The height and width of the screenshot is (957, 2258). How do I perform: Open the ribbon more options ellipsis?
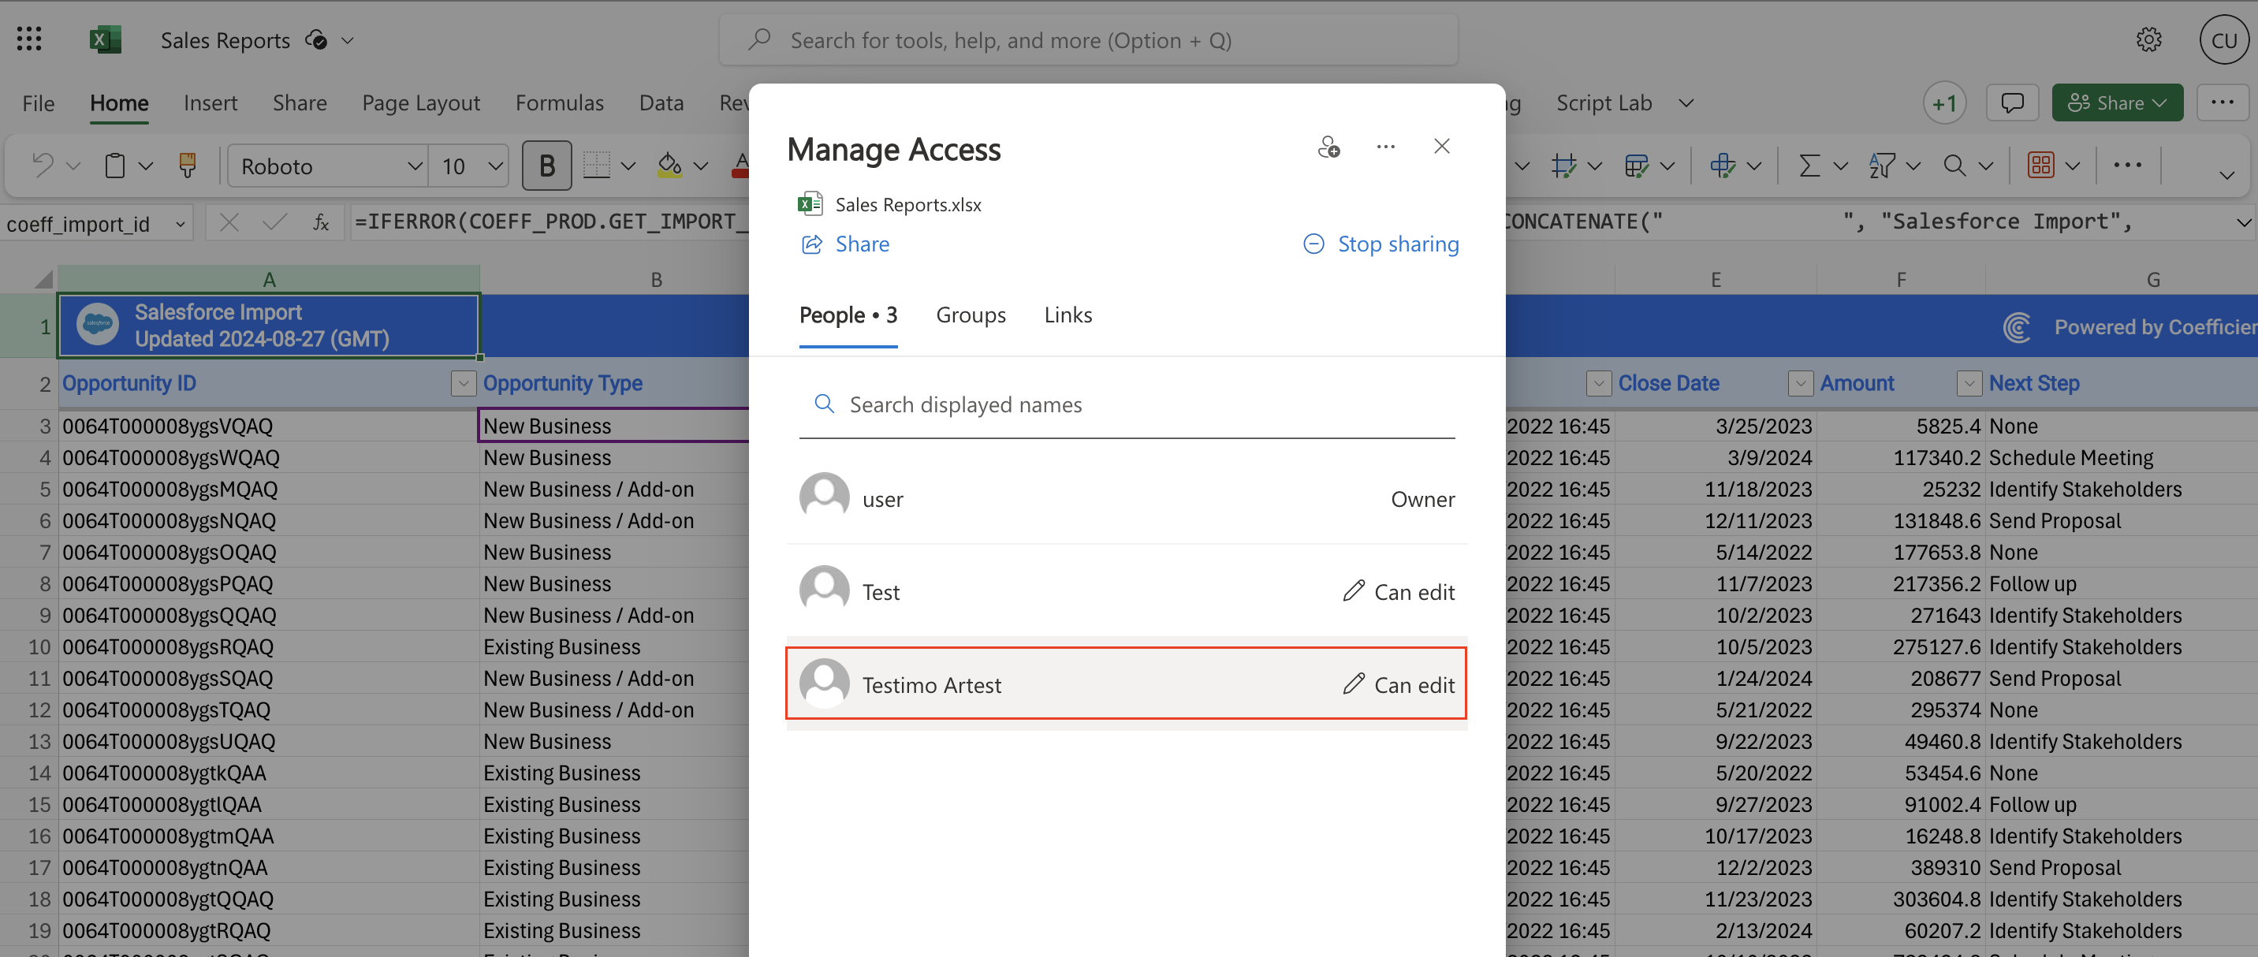coord(2127,166)
